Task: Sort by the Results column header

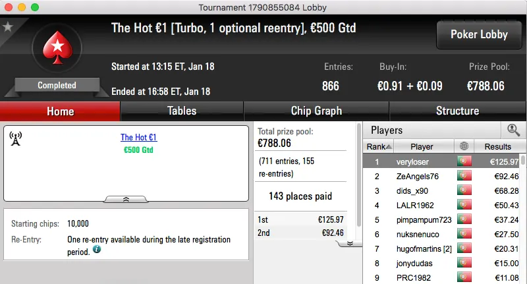Action: point(497,146)
